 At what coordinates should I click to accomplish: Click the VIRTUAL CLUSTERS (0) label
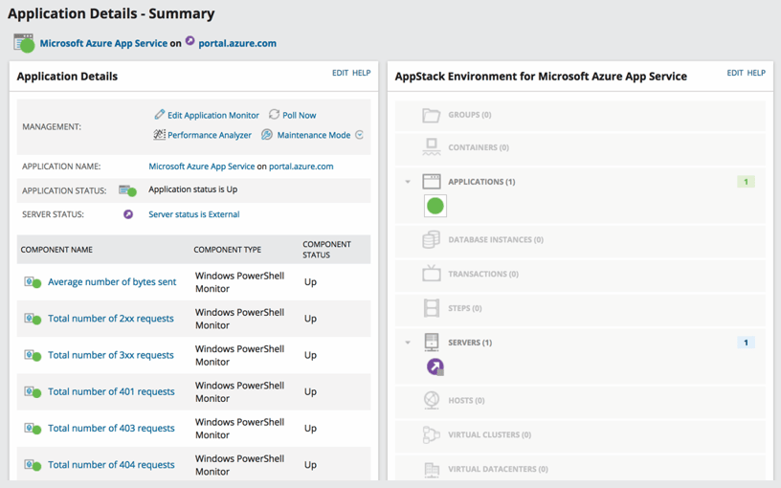click(490, 434)
